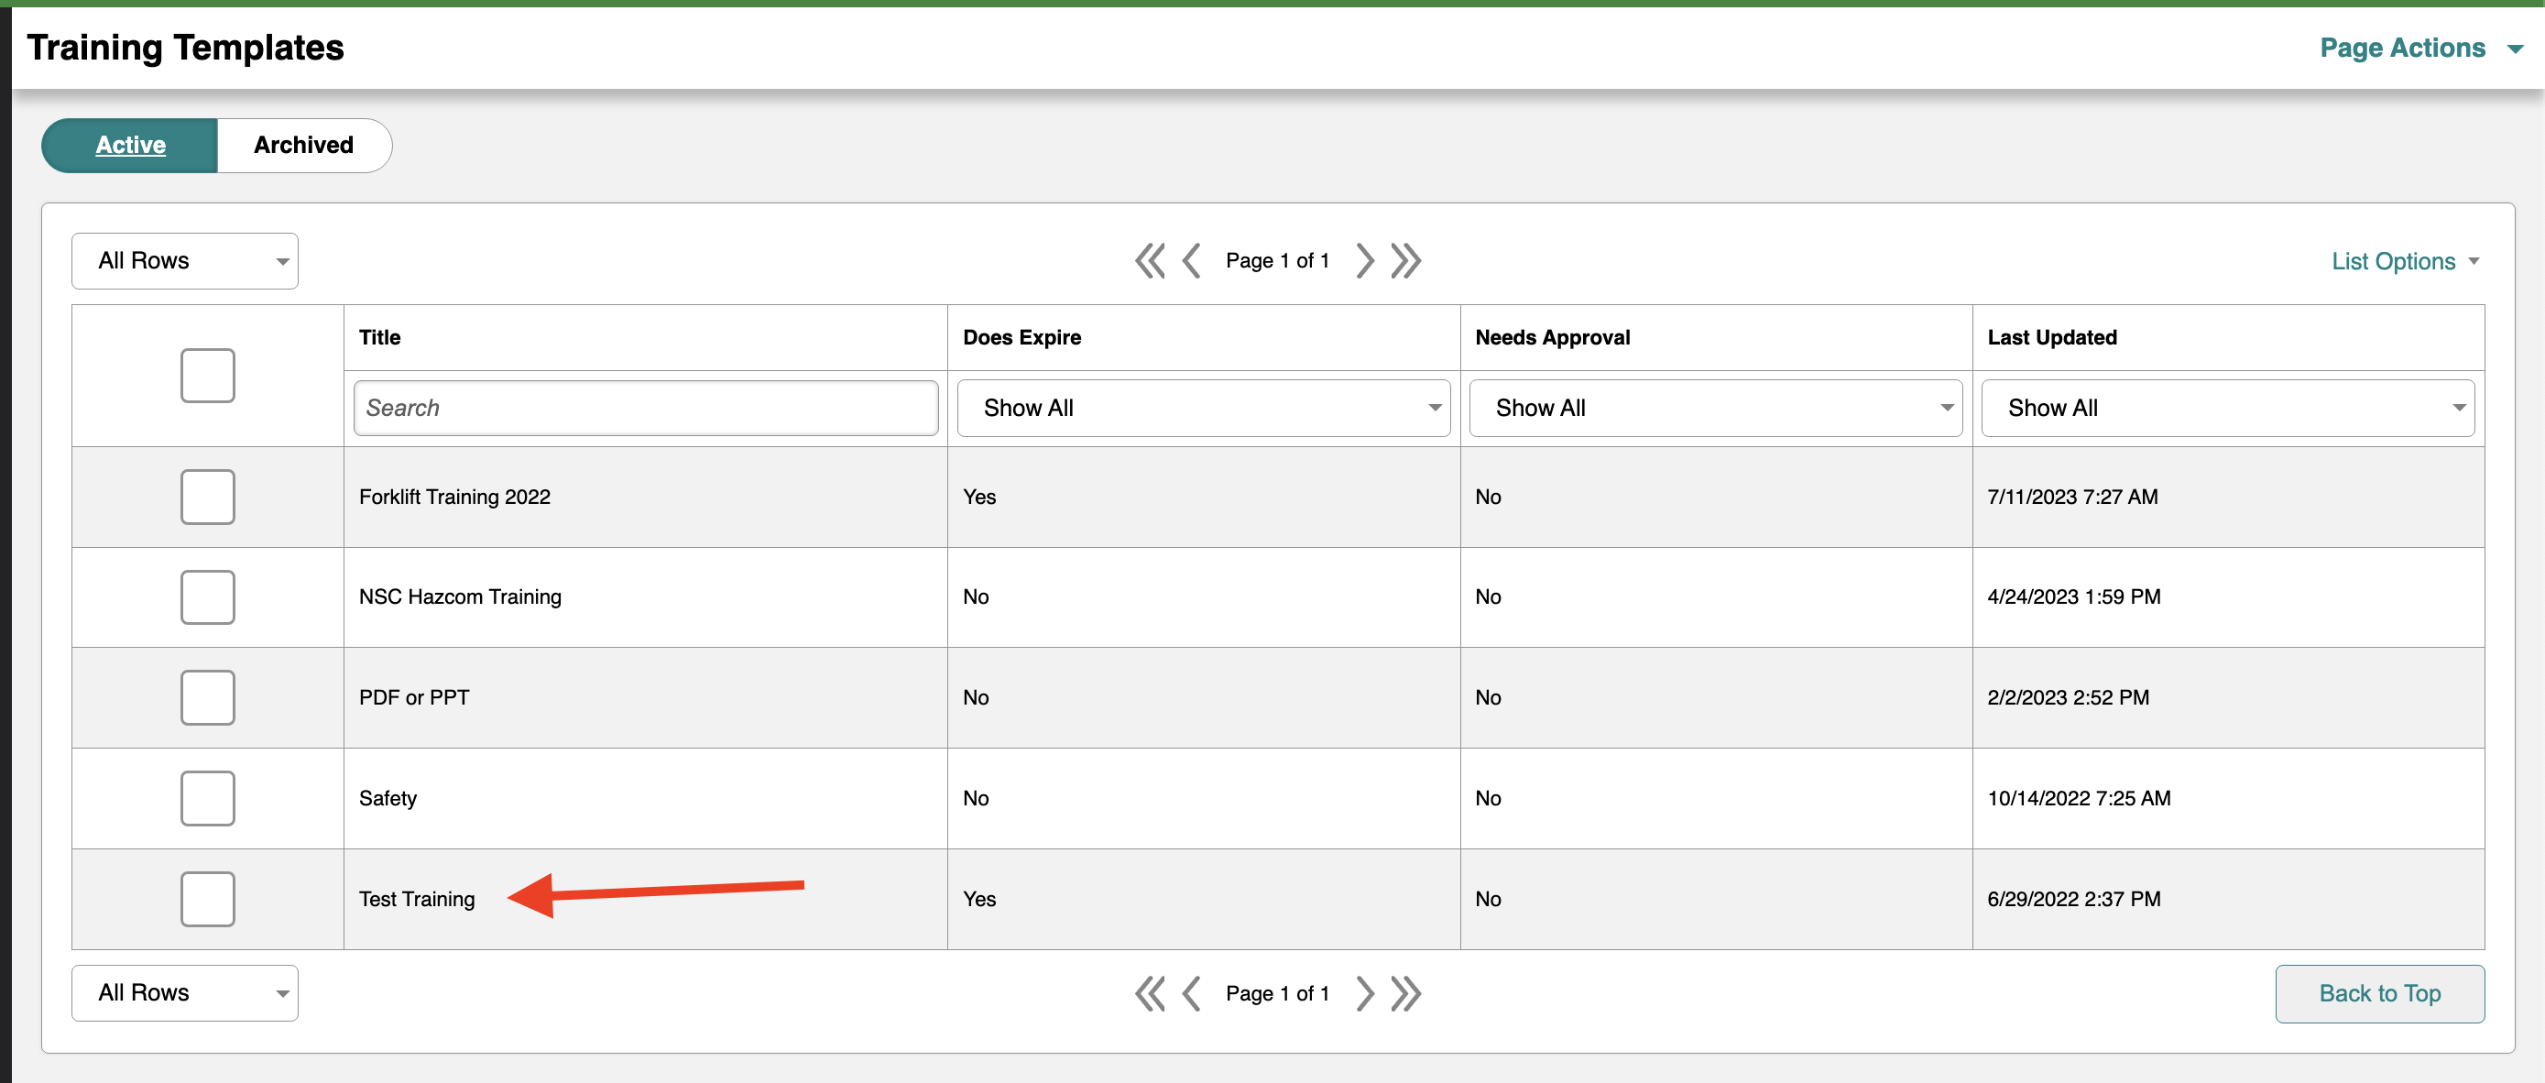This screenshot has width=2545, height=1083.
Task: Go to last page using top pager
Action: point(1406,261)
